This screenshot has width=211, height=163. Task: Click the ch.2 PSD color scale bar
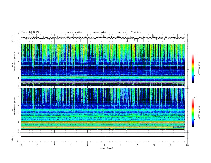click(193, 112)
